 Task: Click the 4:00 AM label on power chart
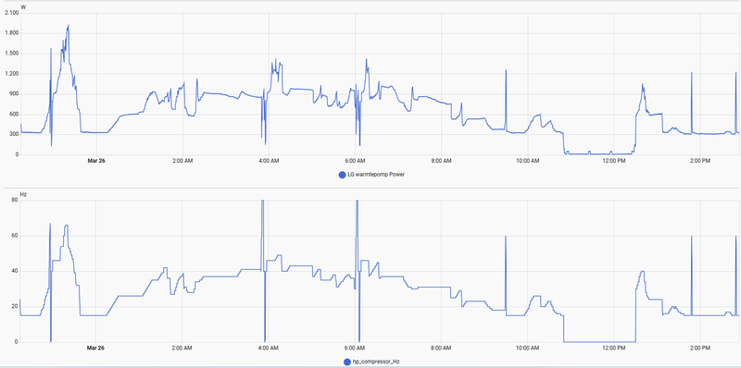(x=269, y=161)
